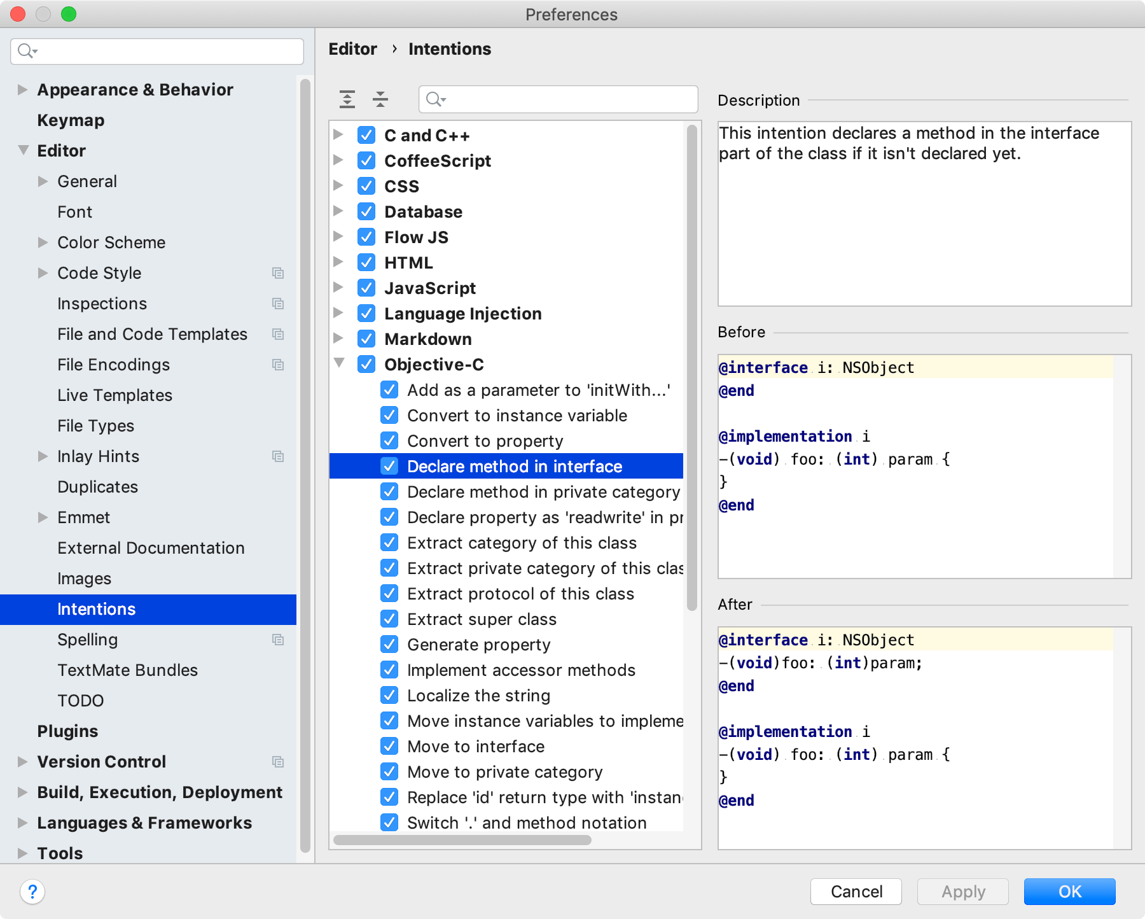Click the Collapse All icon above the intentions list
The height and width of the screenshot is (919, 1145).
(x=380, y=99)
